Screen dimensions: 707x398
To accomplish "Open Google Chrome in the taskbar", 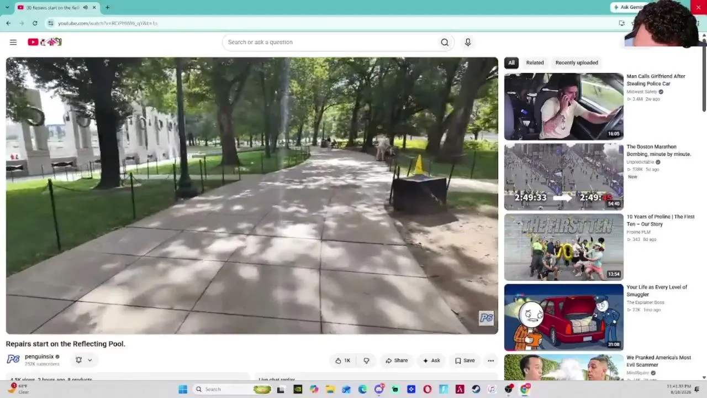I will [x=525, y=389].
